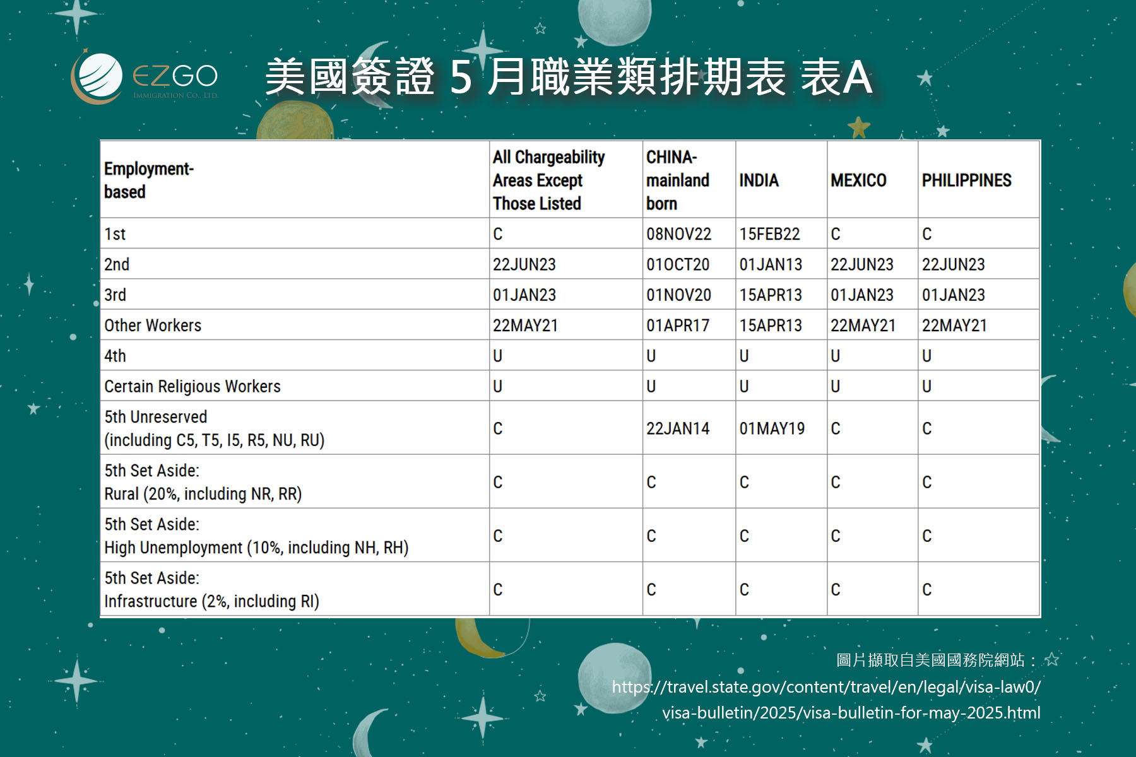
Task: Click the EZGO Immigration globe logo
Action: [x=98, y=78]
